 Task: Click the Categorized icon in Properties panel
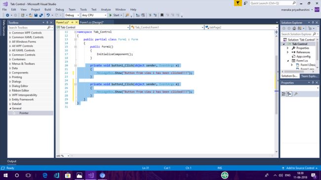[283, 94]
